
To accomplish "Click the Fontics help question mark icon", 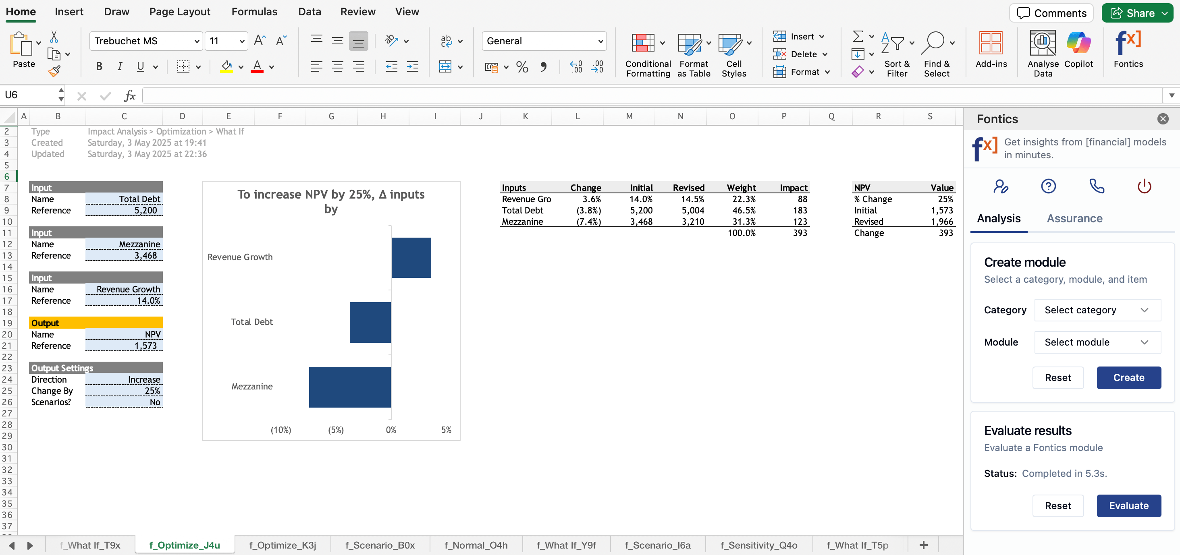I will (1048, 186).
